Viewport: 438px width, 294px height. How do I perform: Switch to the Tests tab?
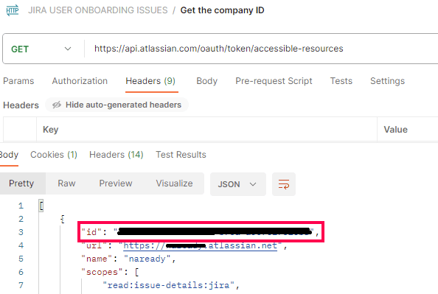pos(341,81)
